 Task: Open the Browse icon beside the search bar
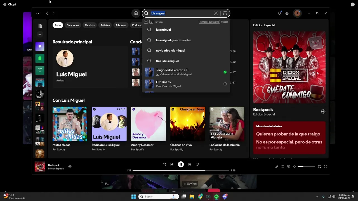point(225,13)
